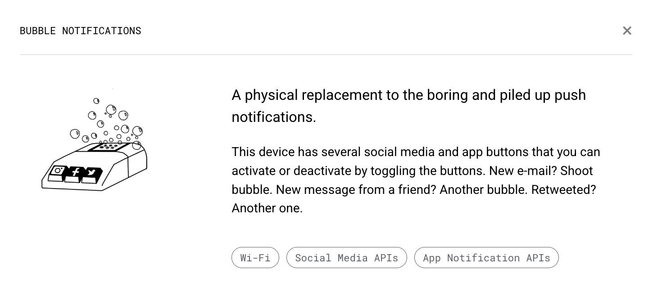Open the App Notification APIs tag

point(486,257)
